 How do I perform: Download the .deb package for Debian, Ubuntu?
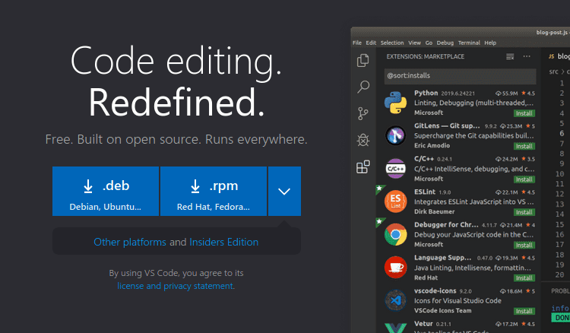(x=106, y=192)
